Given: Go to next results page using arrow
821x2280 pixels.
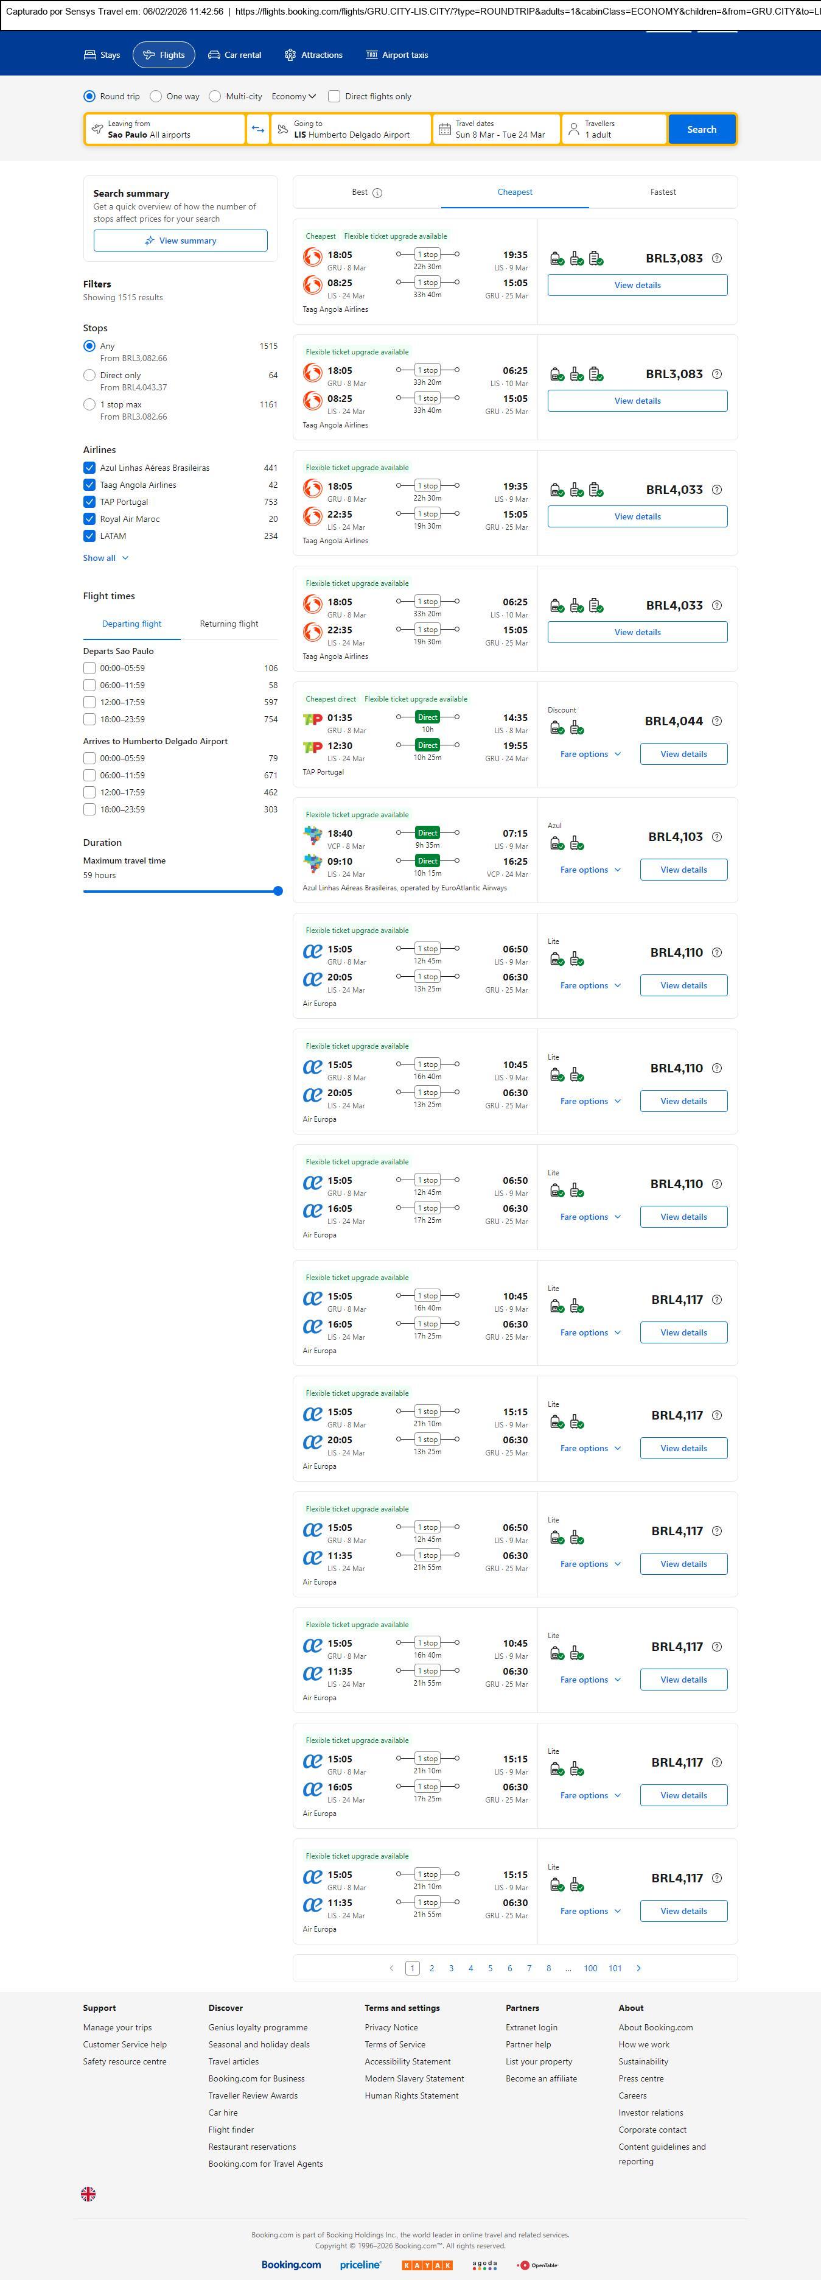Looking at the screenshot, I should (x=639, y=1968).
